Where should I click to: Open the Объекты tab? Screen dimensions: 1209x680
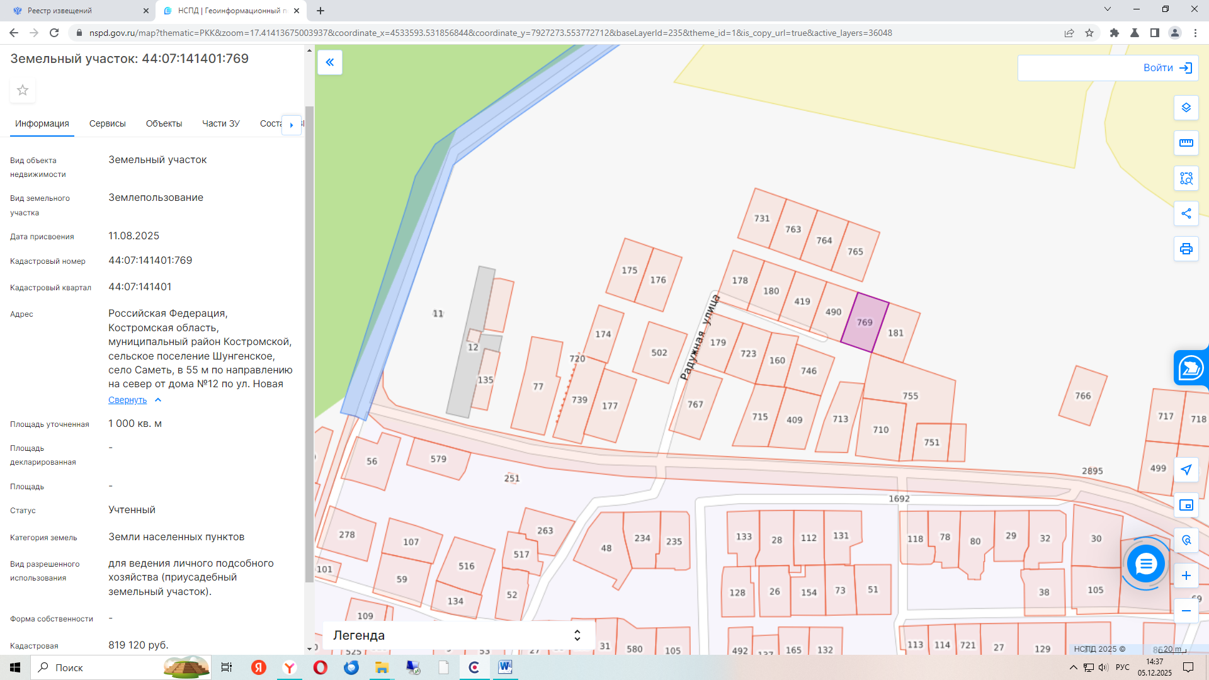coord(164,123)
